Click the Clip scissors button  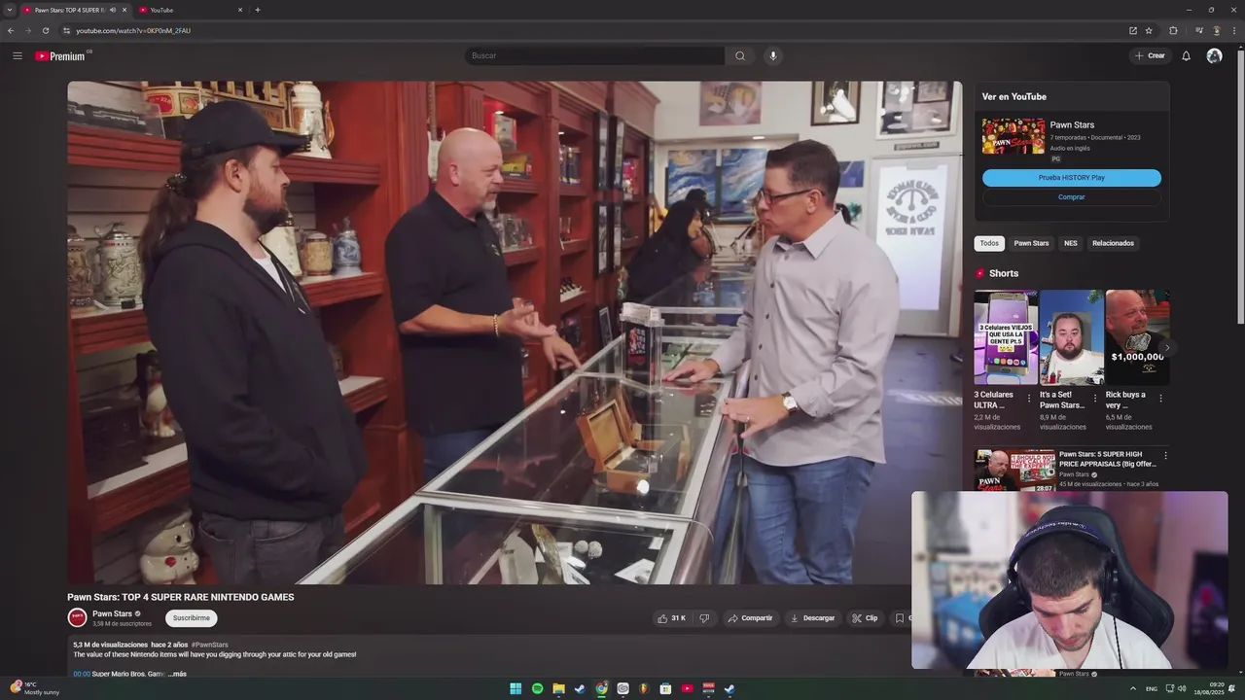tap(865, 617)
